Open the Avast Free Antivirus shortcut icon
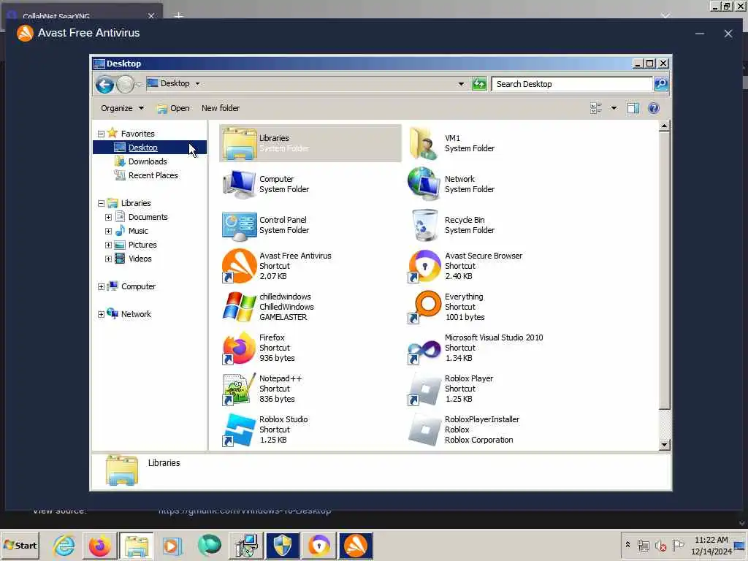 pos(240,266)
